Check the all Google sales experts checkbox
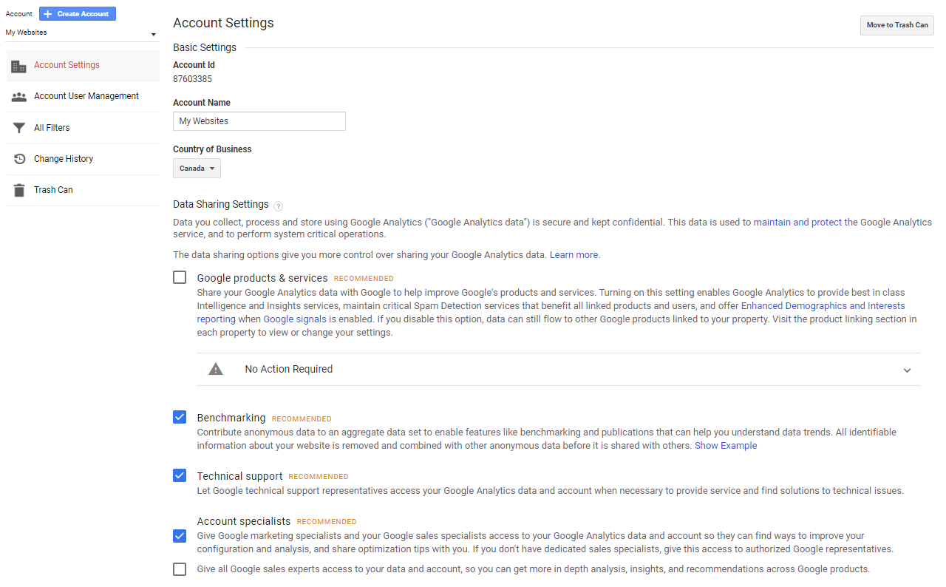This screenshot has width=946, height=587. [x=180, y=569]
